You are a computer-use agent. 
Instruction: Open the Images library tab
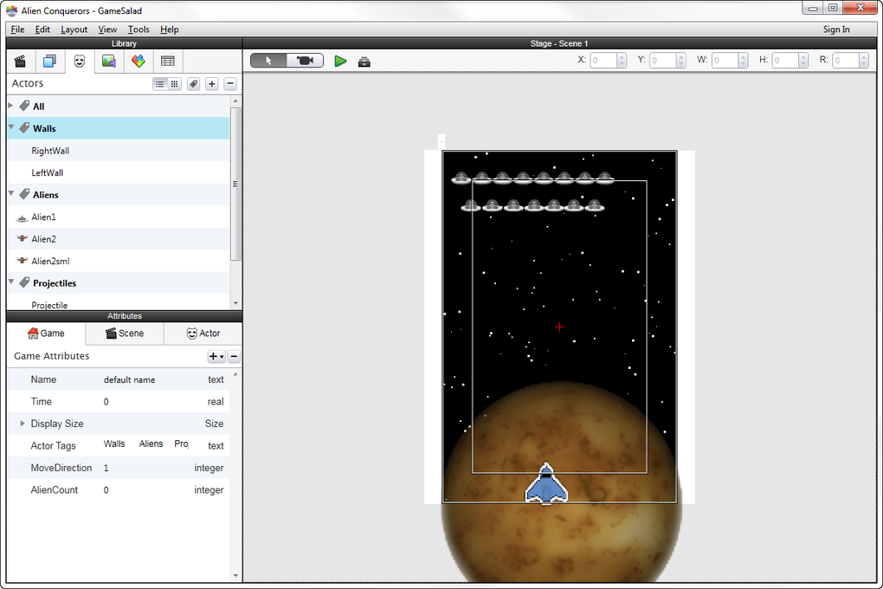[109, 61]
